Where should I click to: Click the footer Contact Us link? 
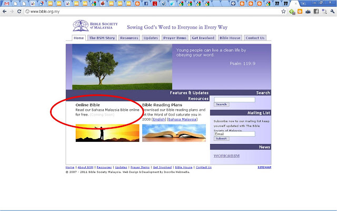(x=204, y=167)
